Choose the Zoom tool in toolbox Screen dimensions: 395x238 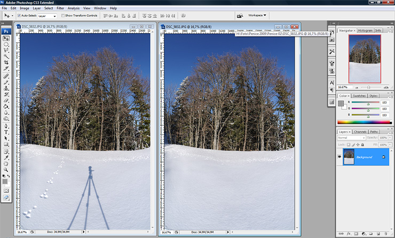pos(6,169)
